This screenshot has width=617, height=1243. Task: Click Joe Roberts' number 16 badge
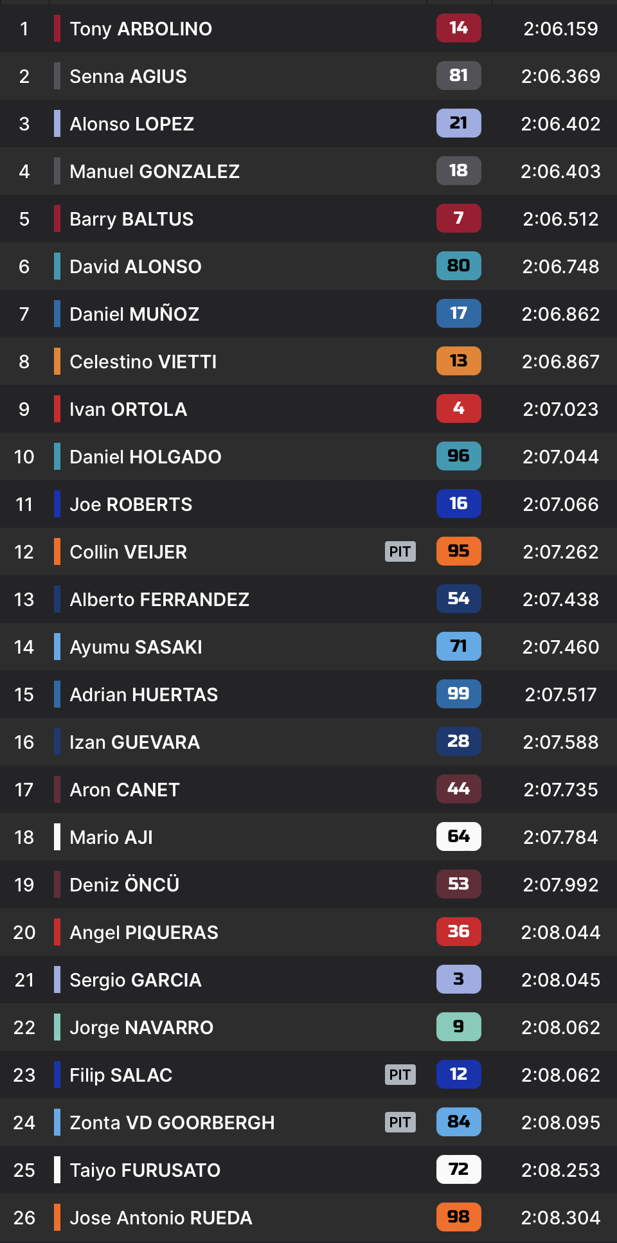(458, 504)
